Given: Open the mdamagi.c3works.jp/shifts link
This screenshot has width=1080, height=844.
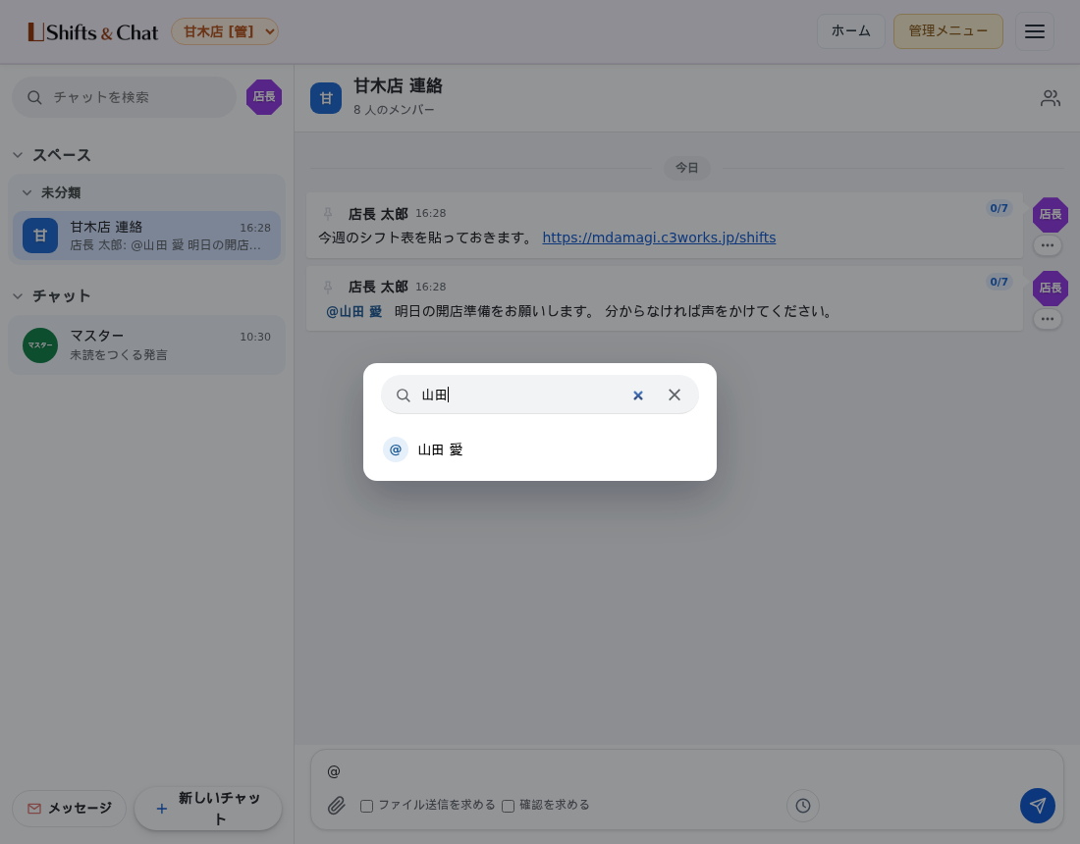Looking at the screenshot, I should tap(659, 237).
